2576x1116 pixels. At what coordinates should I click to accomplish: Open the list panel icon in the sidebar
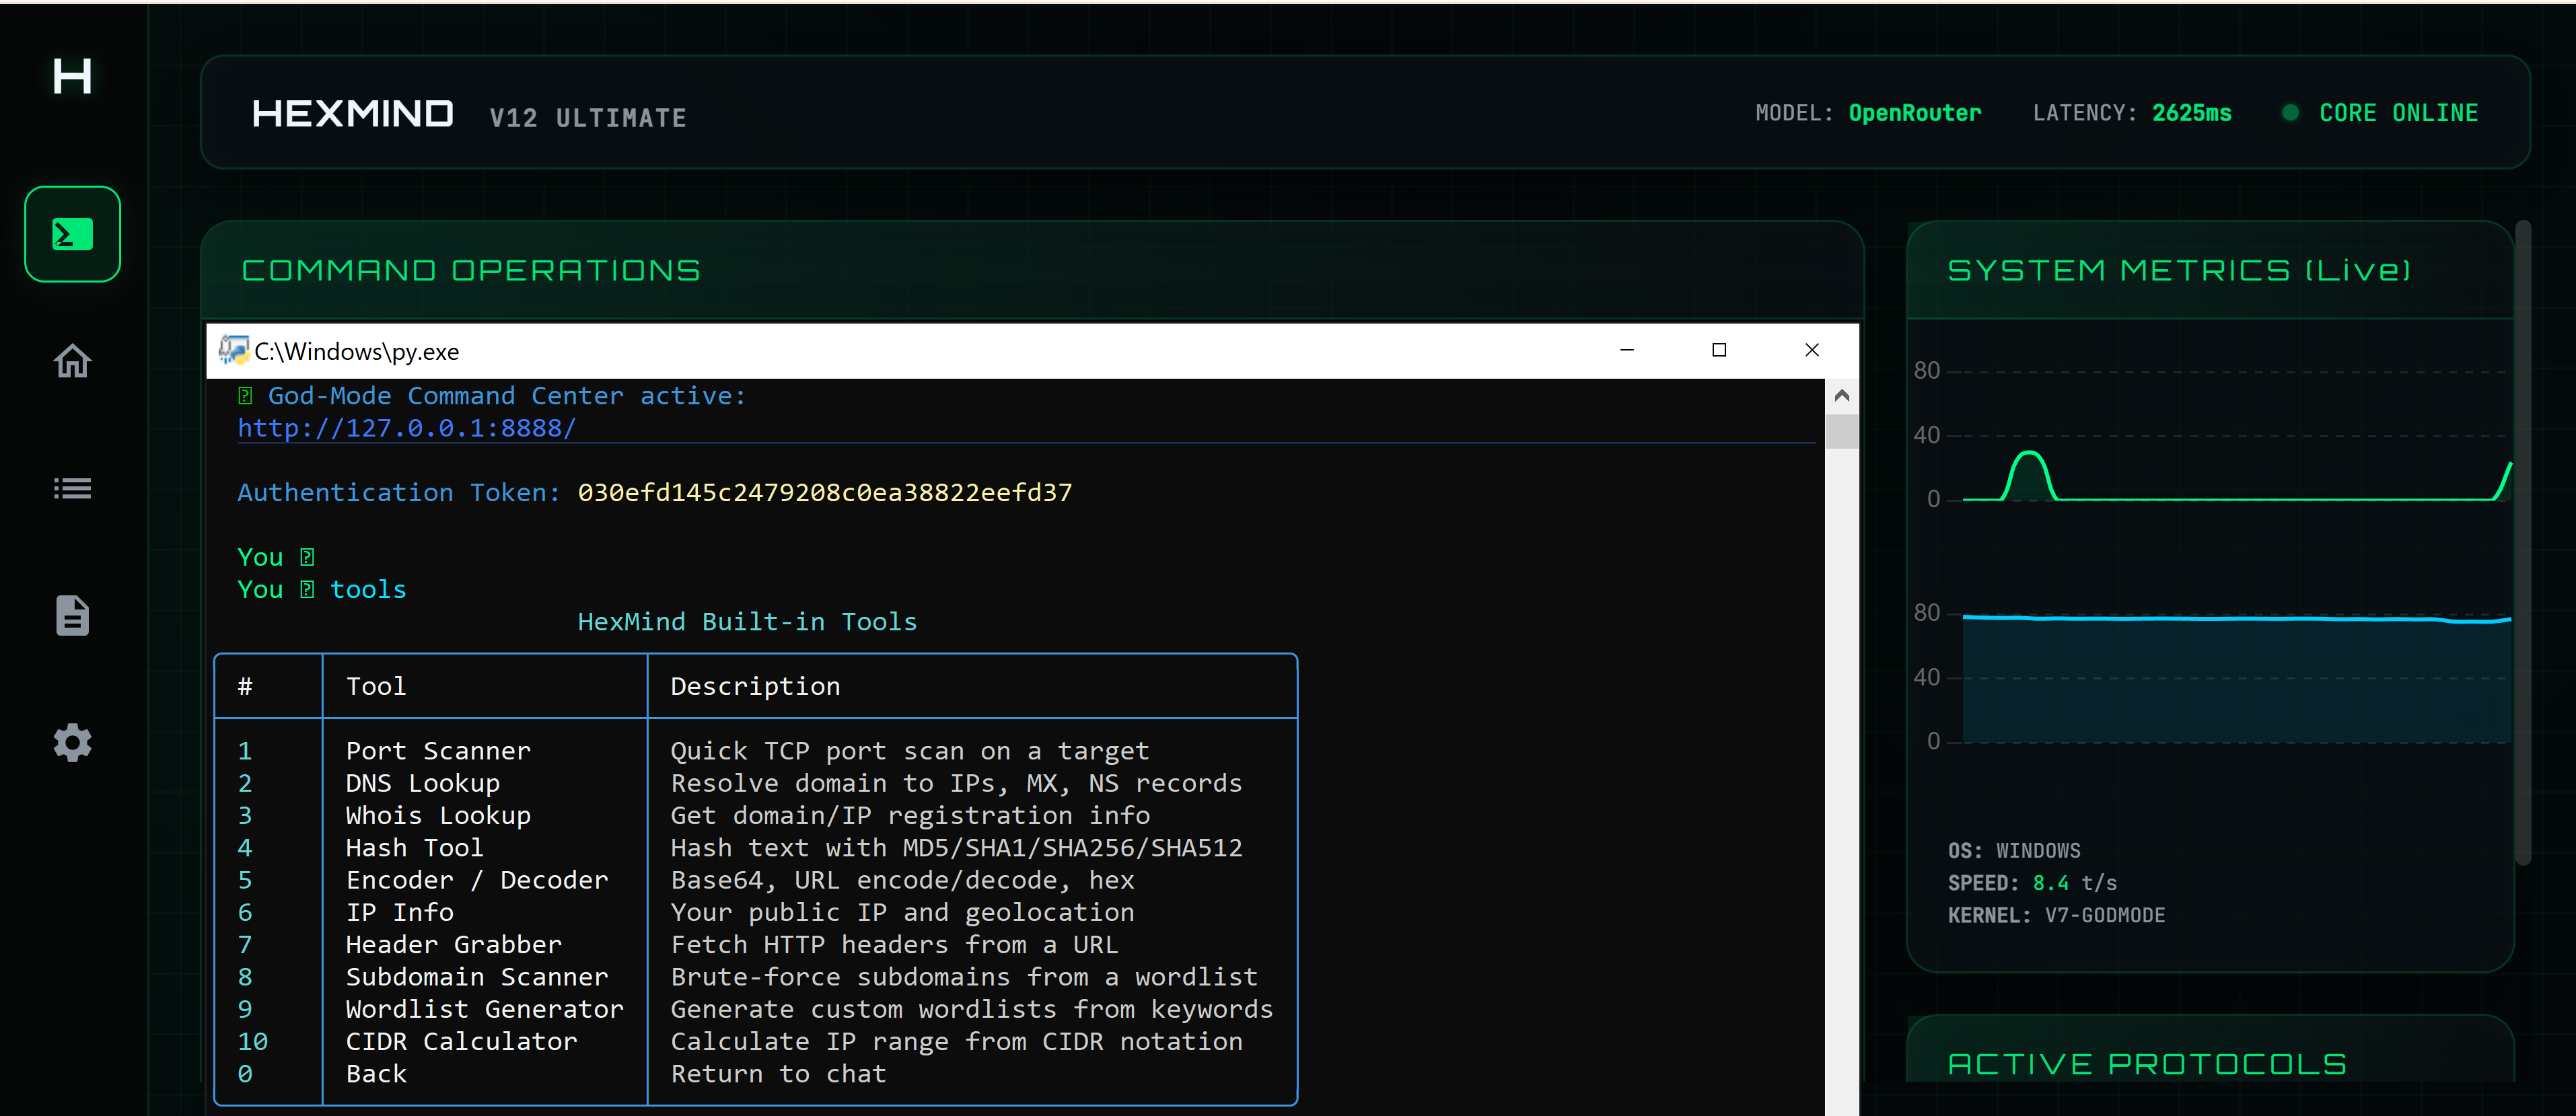[x=71, y=488]
